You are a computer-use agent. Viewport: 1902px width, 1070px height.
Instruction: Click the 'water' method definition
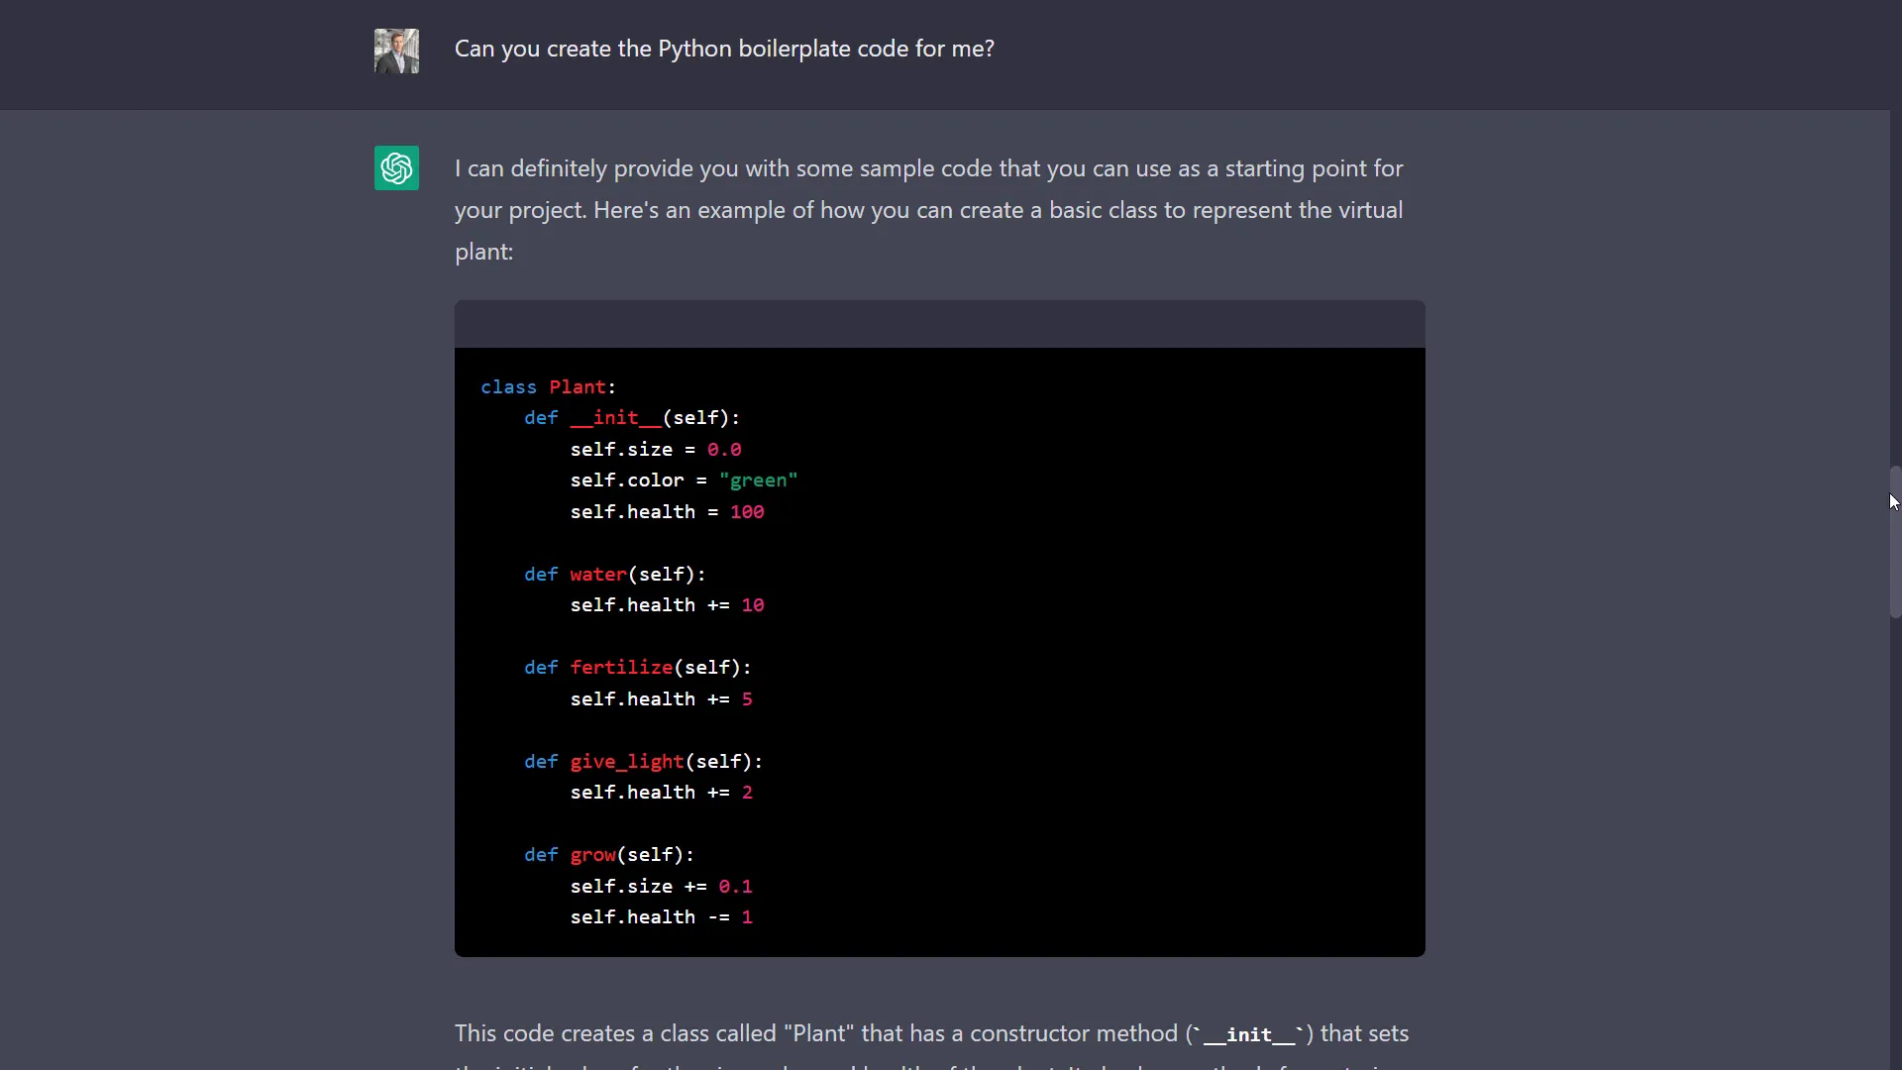coord(596,574)
